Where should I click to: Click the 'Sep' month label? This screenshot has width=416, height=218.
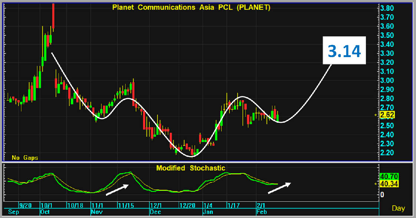click(x=13, y=212)
